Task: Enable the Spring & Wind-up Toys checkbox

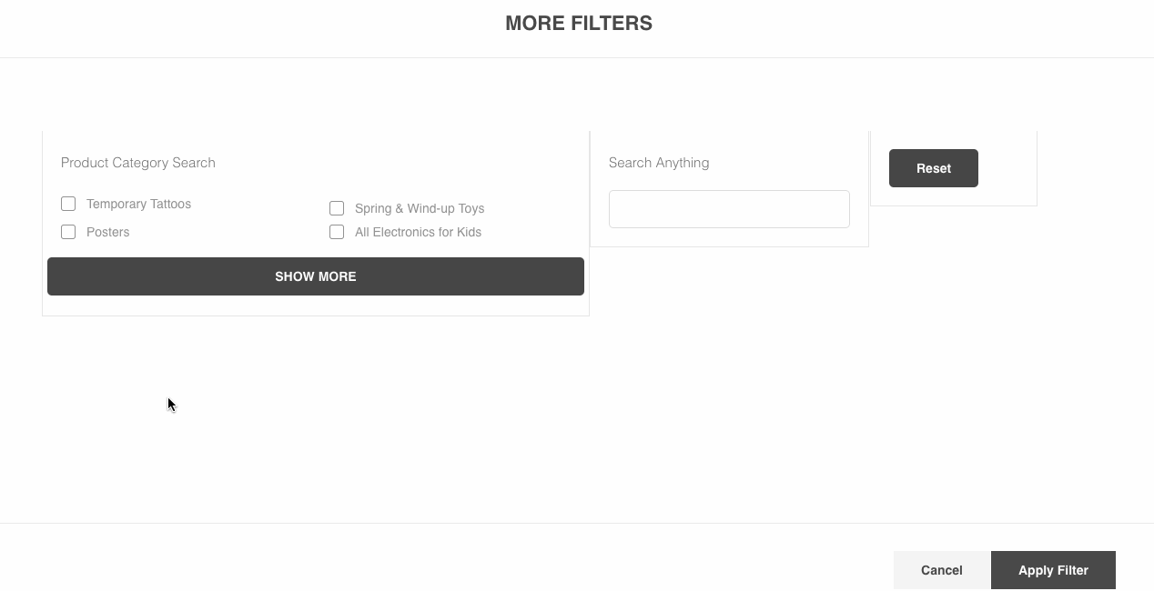Action: [x=337, y=208]
